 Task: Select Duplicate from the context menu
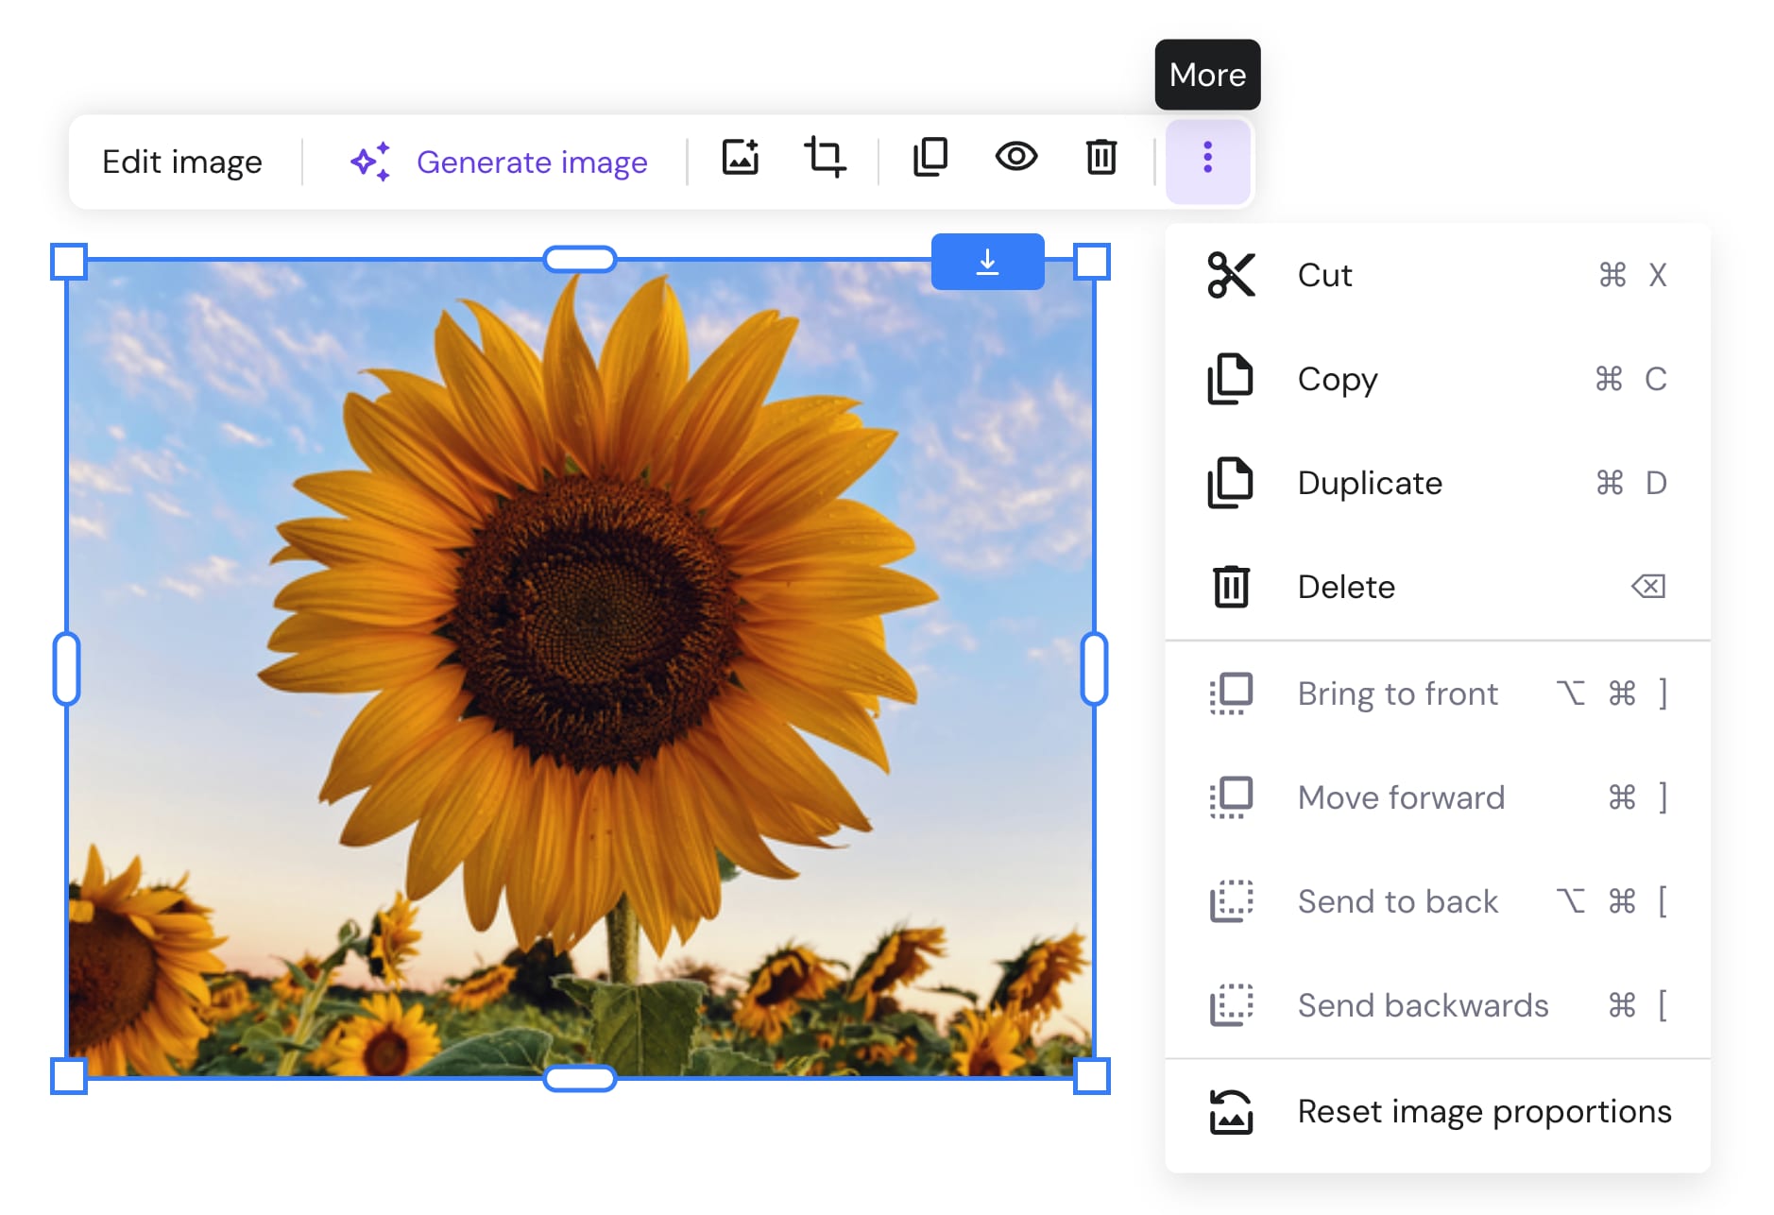pyautogui.click(x=1370, y=483)
